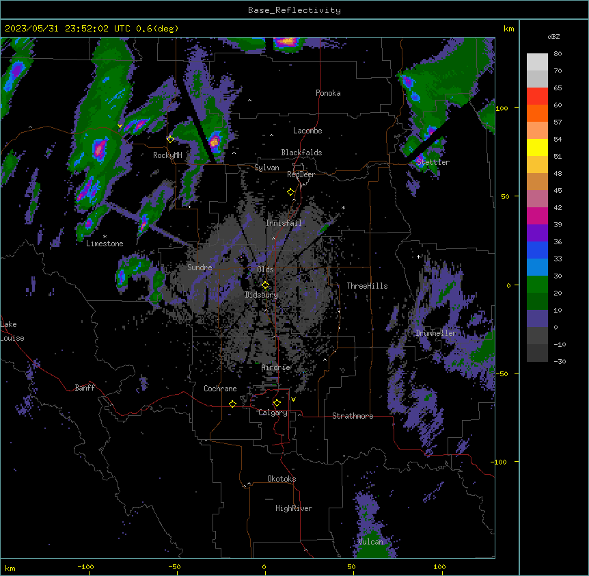Screen dimensions: 589x576
Task: Click the ThreeHills label
Action: tap(367, 286)
